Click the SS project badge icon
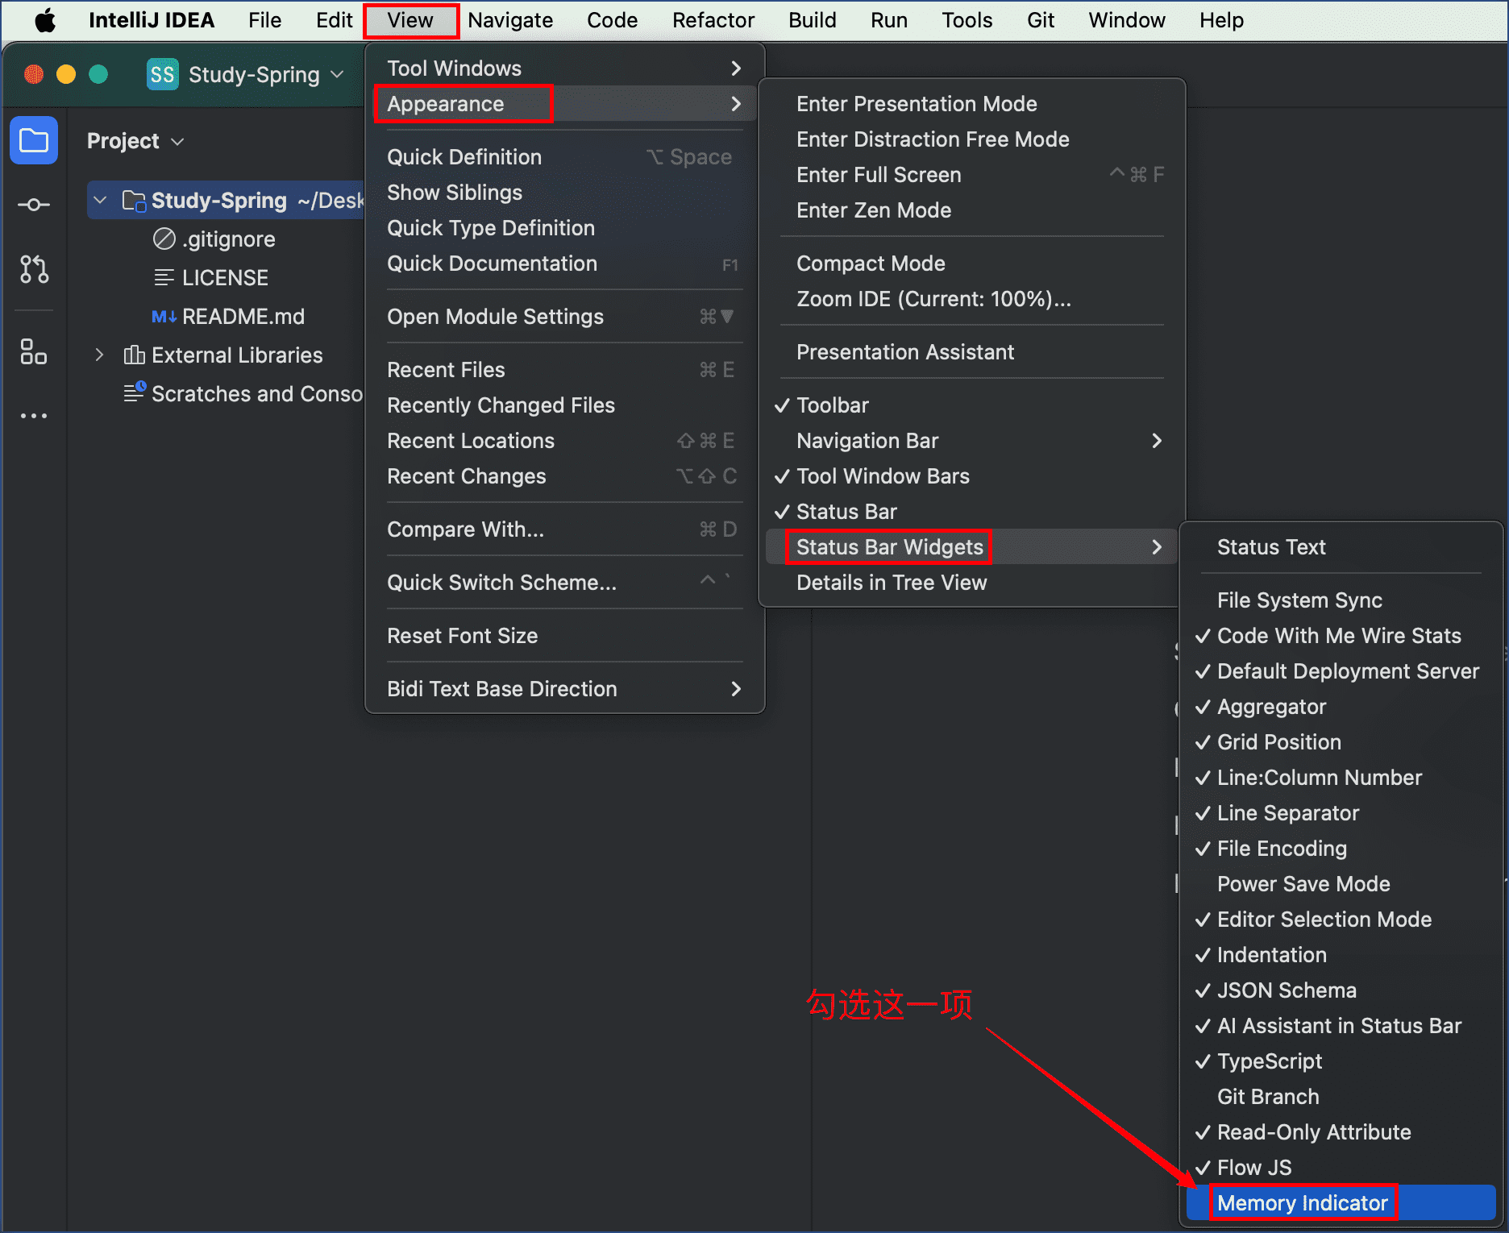Image resolution: width=1509 pixels, height=1233 pixels. pyautogui.click(x=163, y=74)
